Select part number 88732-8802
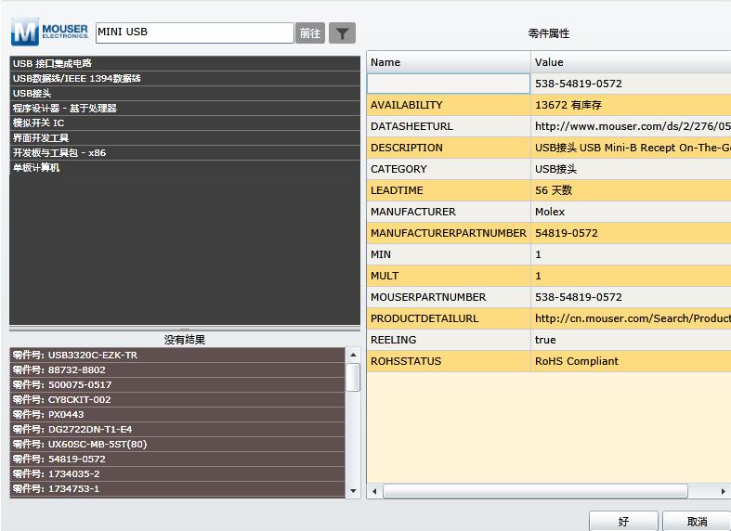 [x=177, y=370]
